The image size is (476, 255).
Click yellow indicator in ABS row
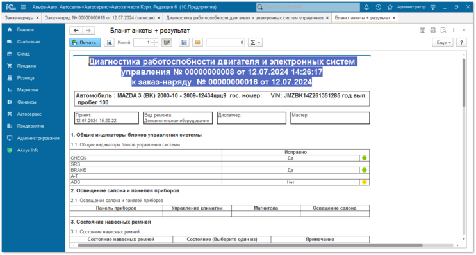(365, 182)
